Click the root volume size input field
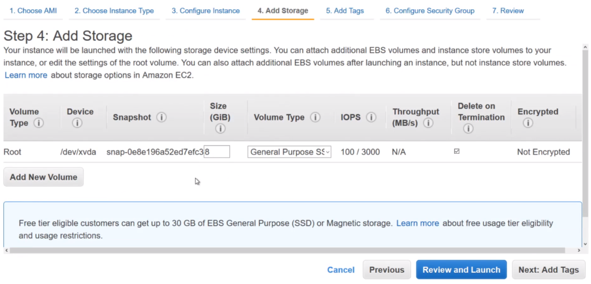Screen dimensions: 591x284 point(217,152)
